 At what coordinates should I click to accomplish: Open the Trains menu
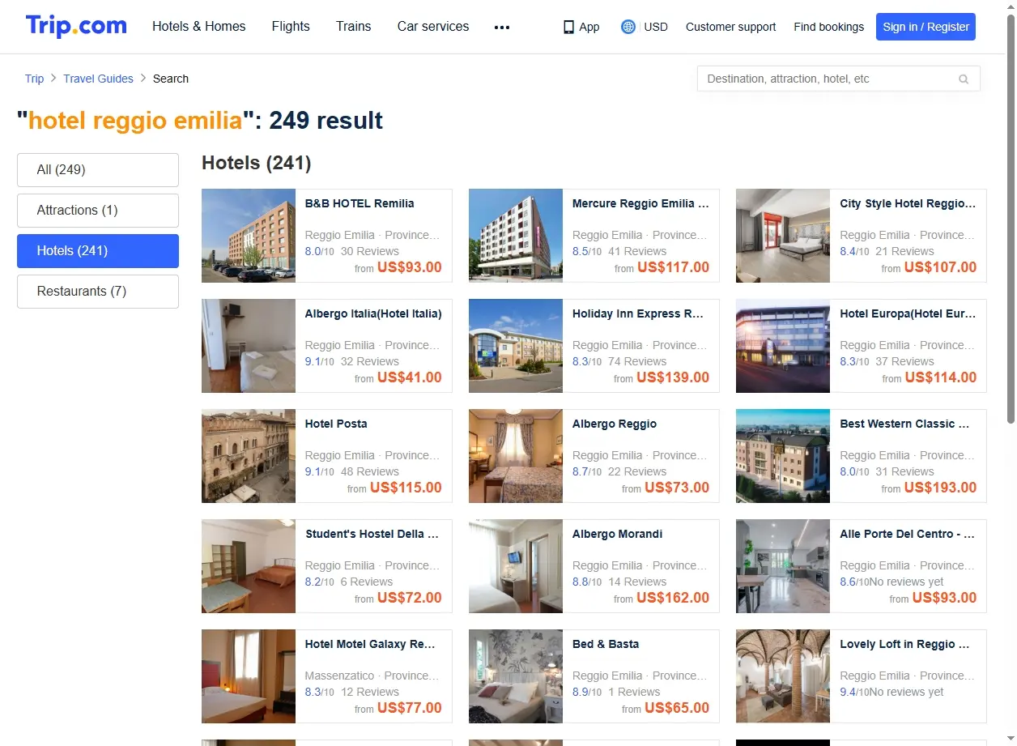point(354,27)
